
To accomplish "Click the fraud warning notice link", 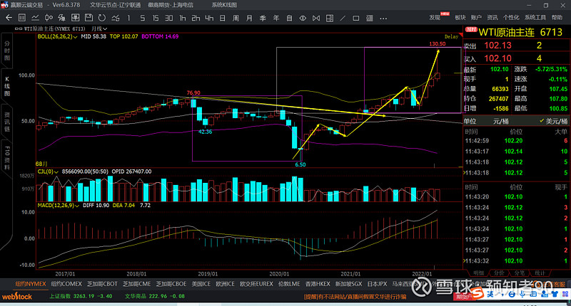I will coord(355,297).
